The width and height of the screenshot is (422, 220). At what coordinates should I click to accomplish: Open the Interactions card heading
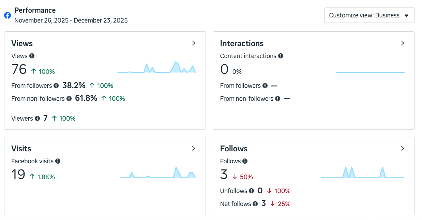(242, 43)
